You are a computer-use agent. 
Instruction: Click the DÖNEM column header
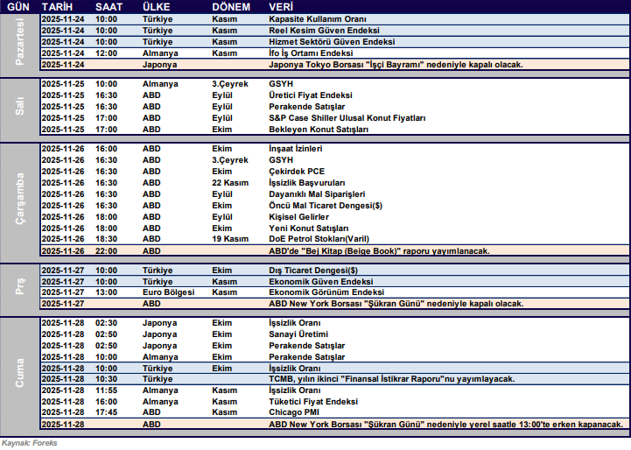[x=231, y=6]
